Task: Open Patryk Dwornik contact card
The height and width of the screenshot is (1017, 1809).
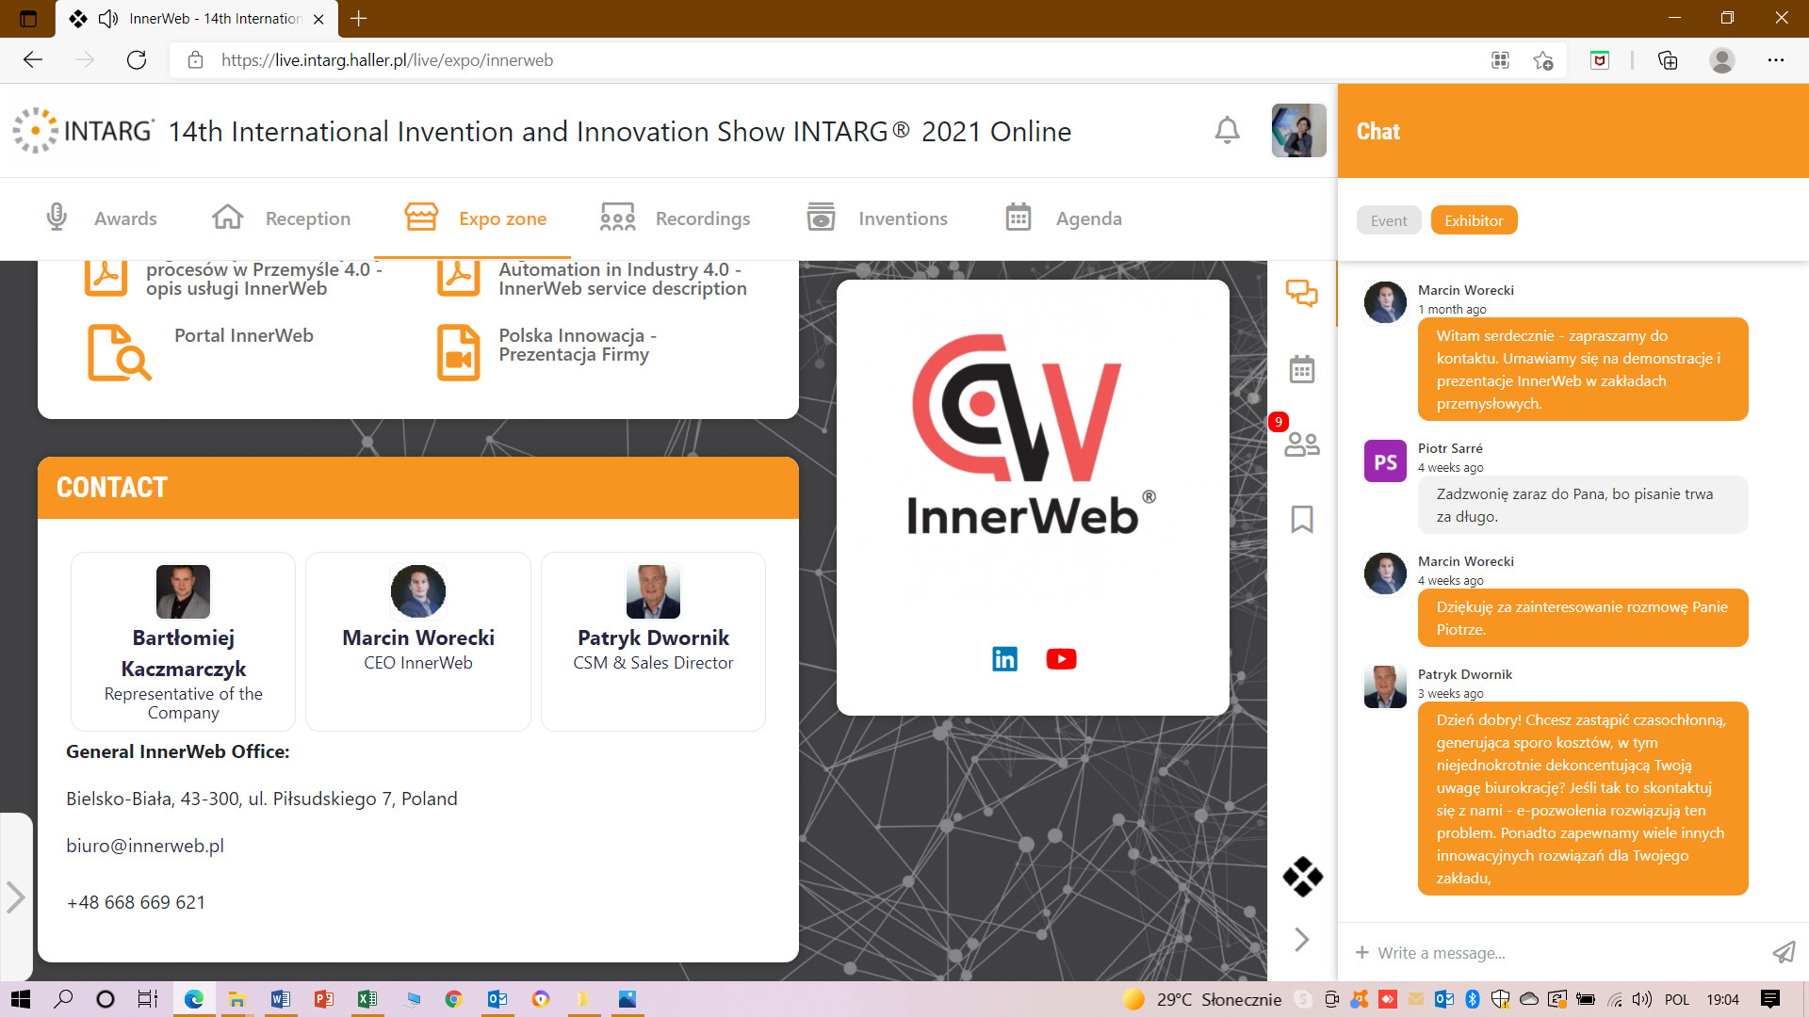Action: (653, 641)
